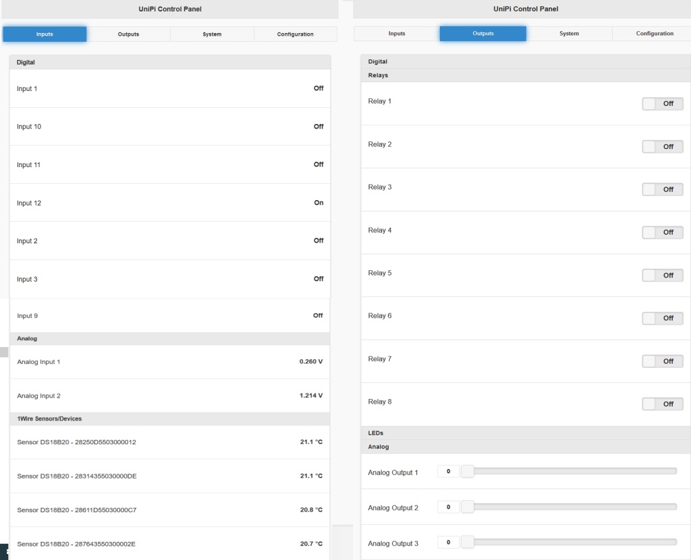Click the Input 1 row label
This screenshot has height=560, width=691.
[x=27, y=88]
